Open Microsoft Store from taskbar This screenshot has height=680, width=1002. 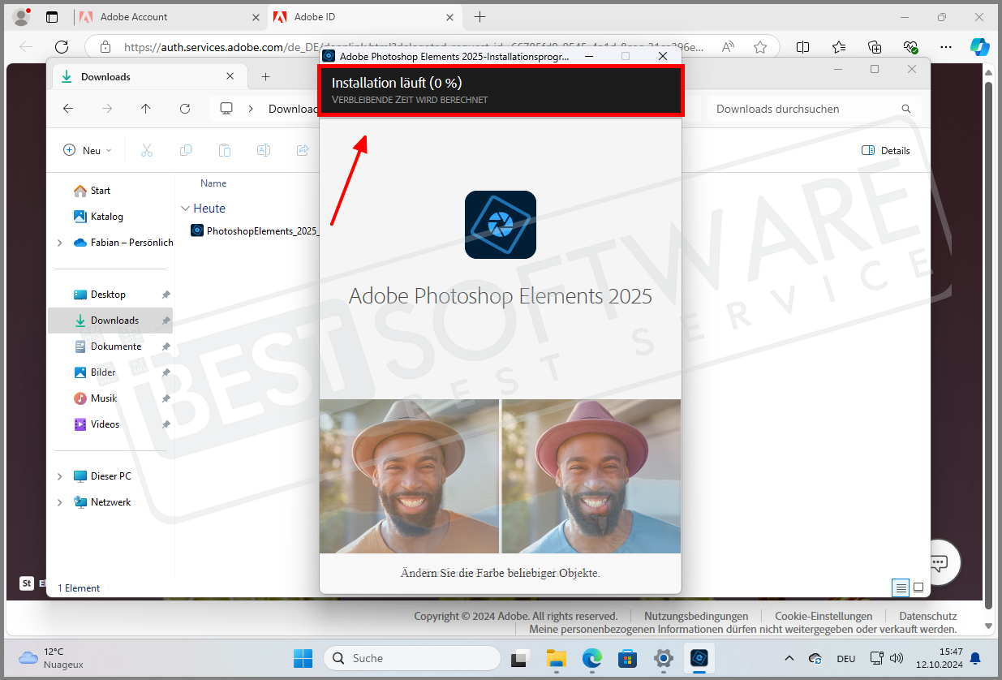[x=627, y=657]
